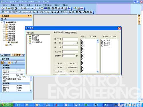
Task: Tick 全选 checkbox beside 系统权限
Action: coord(111,37)
